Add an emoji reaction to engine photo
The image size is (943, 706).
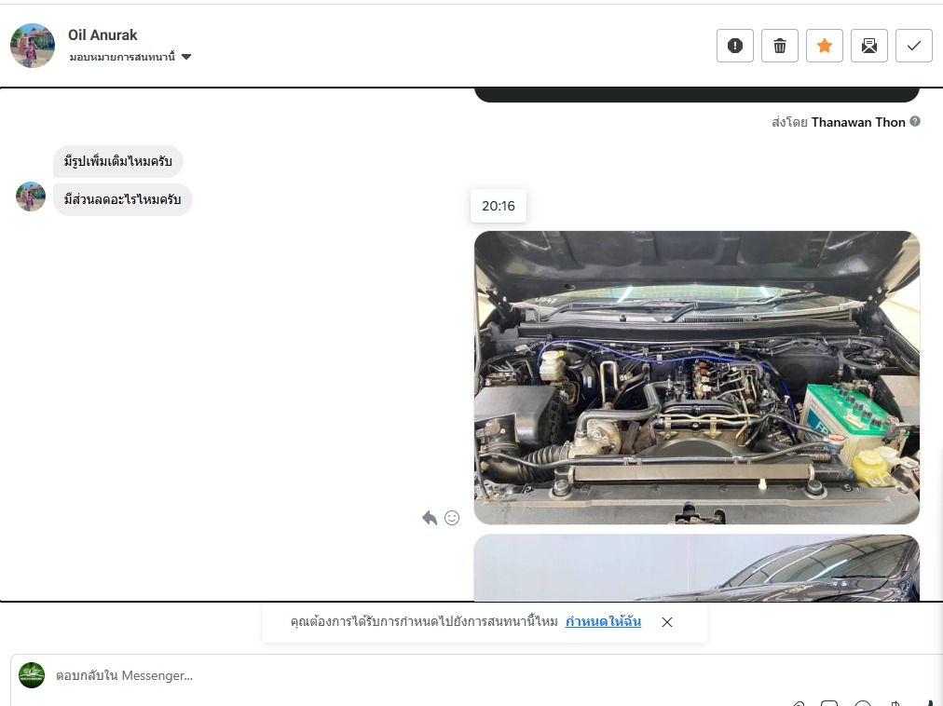click(x=452, y=518)
